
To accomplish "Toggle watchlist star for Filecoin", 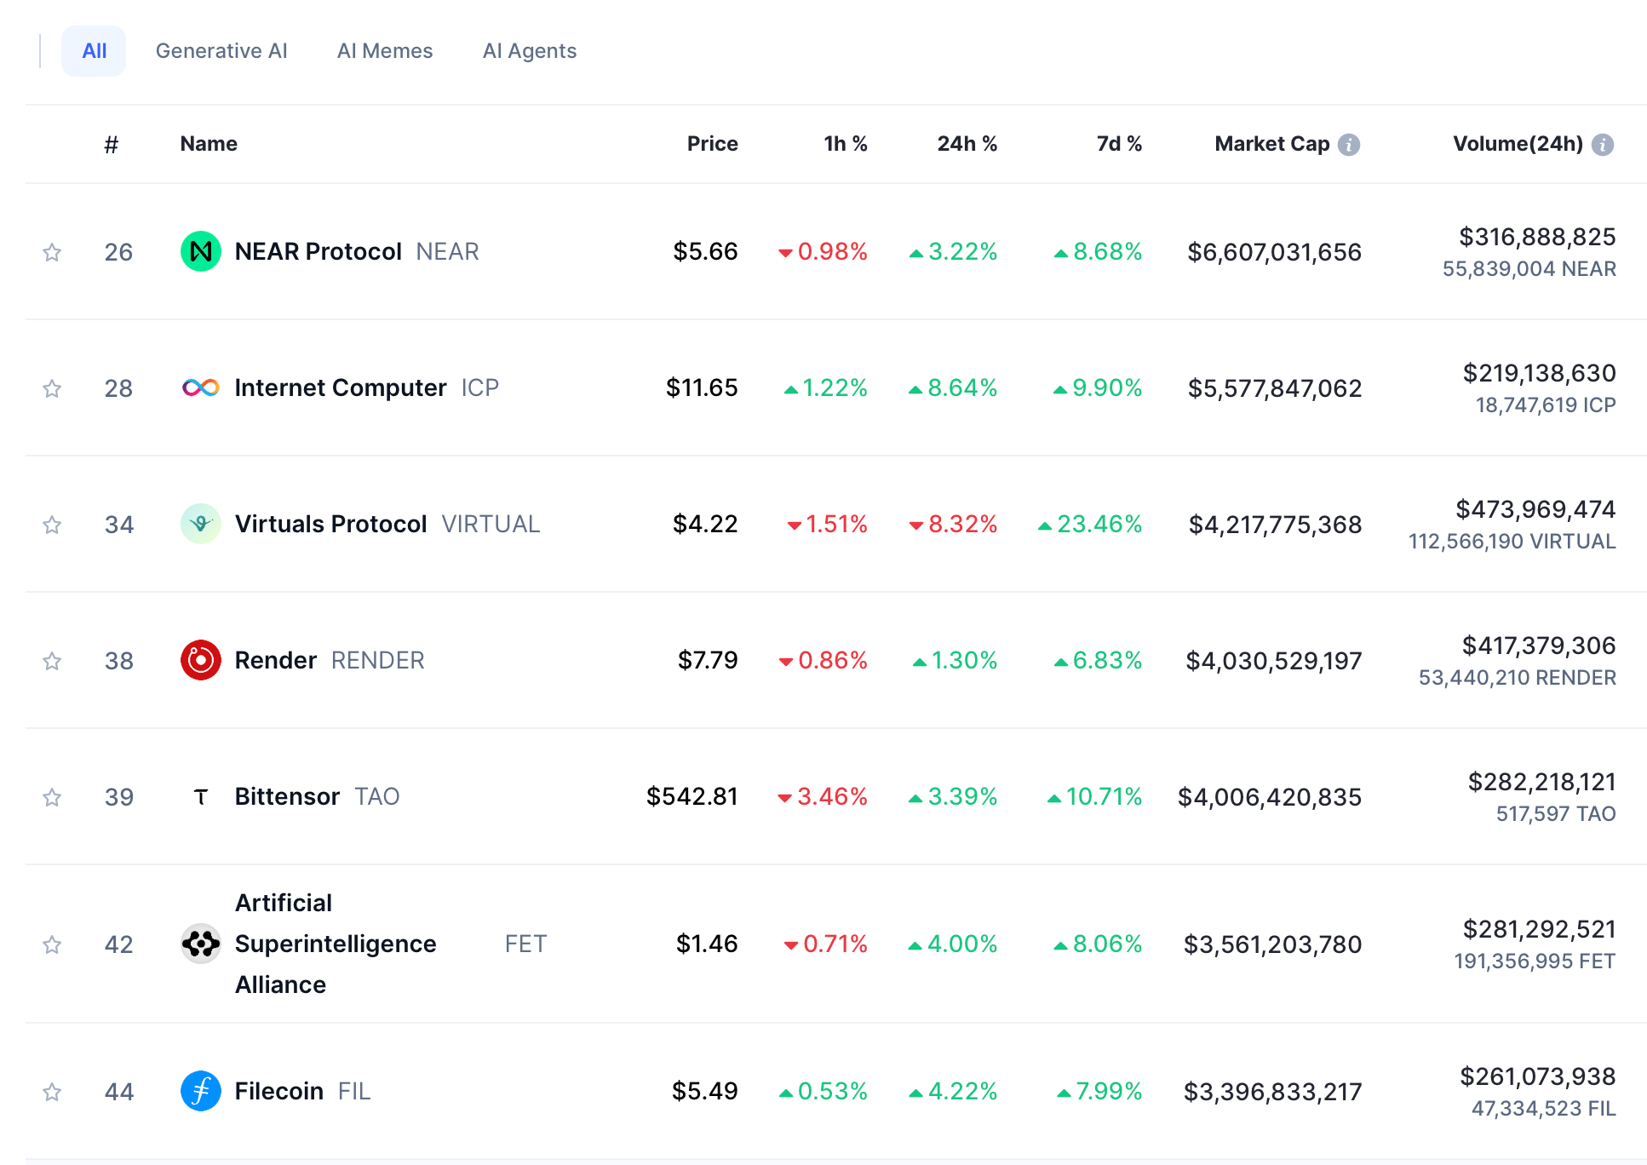I will click(52, 1091).
